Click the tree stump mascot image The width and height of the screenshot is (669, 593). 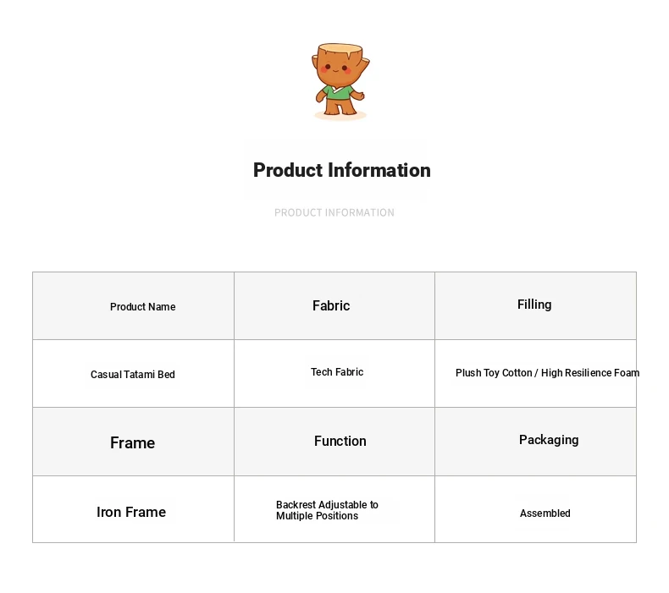click(340, 81)
